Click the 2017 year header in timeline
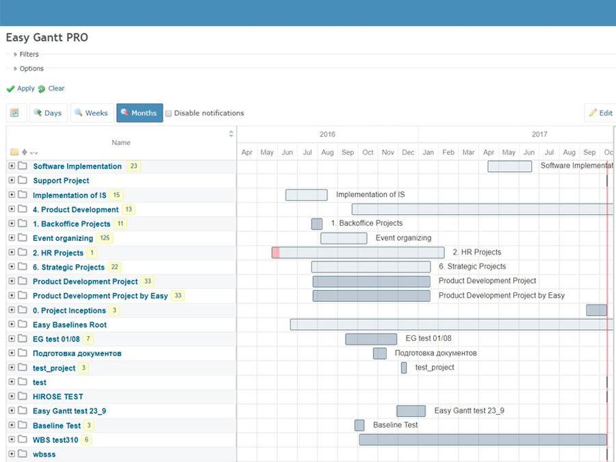The image size is (616, 462). (539, 134)
